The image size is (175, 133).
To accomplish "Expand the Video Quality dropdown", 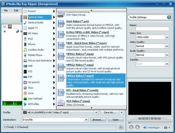I will coord(167,46).
